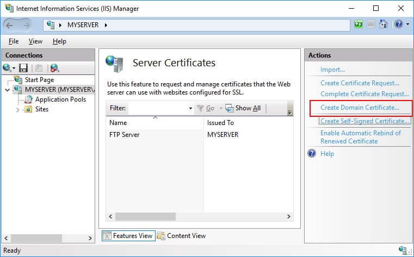Click the Up icon in the Connections toolbar
Image resolution: width=414 pixels, height=257 pixels.
point(39,68)
